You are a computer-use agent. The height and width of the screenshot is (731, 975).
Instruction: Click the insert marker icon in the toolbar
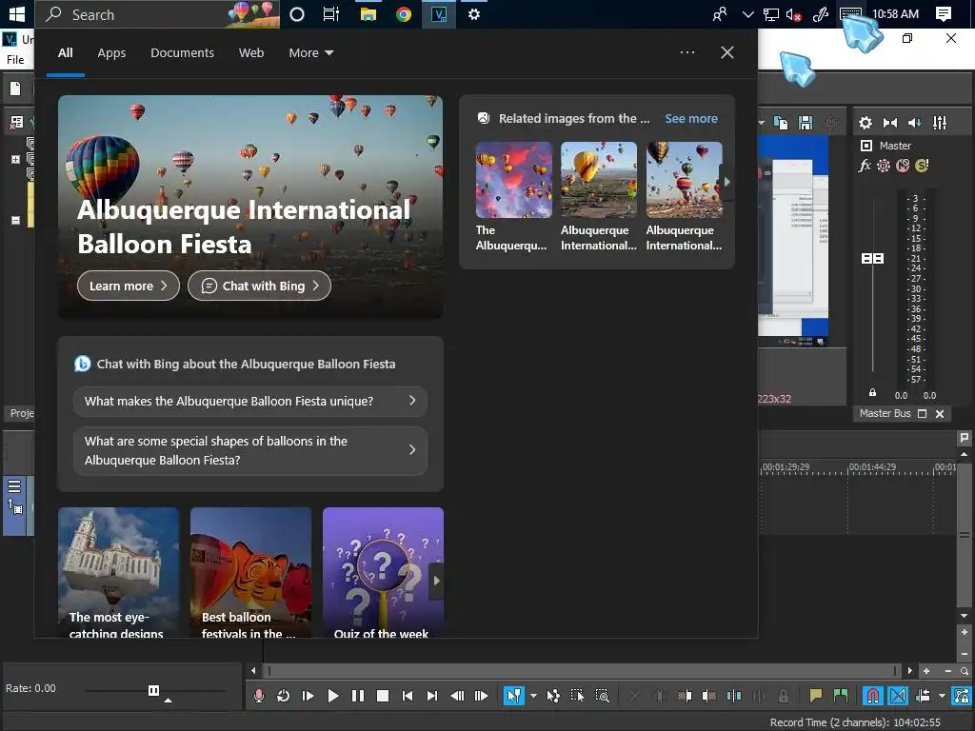coord(815,696)
